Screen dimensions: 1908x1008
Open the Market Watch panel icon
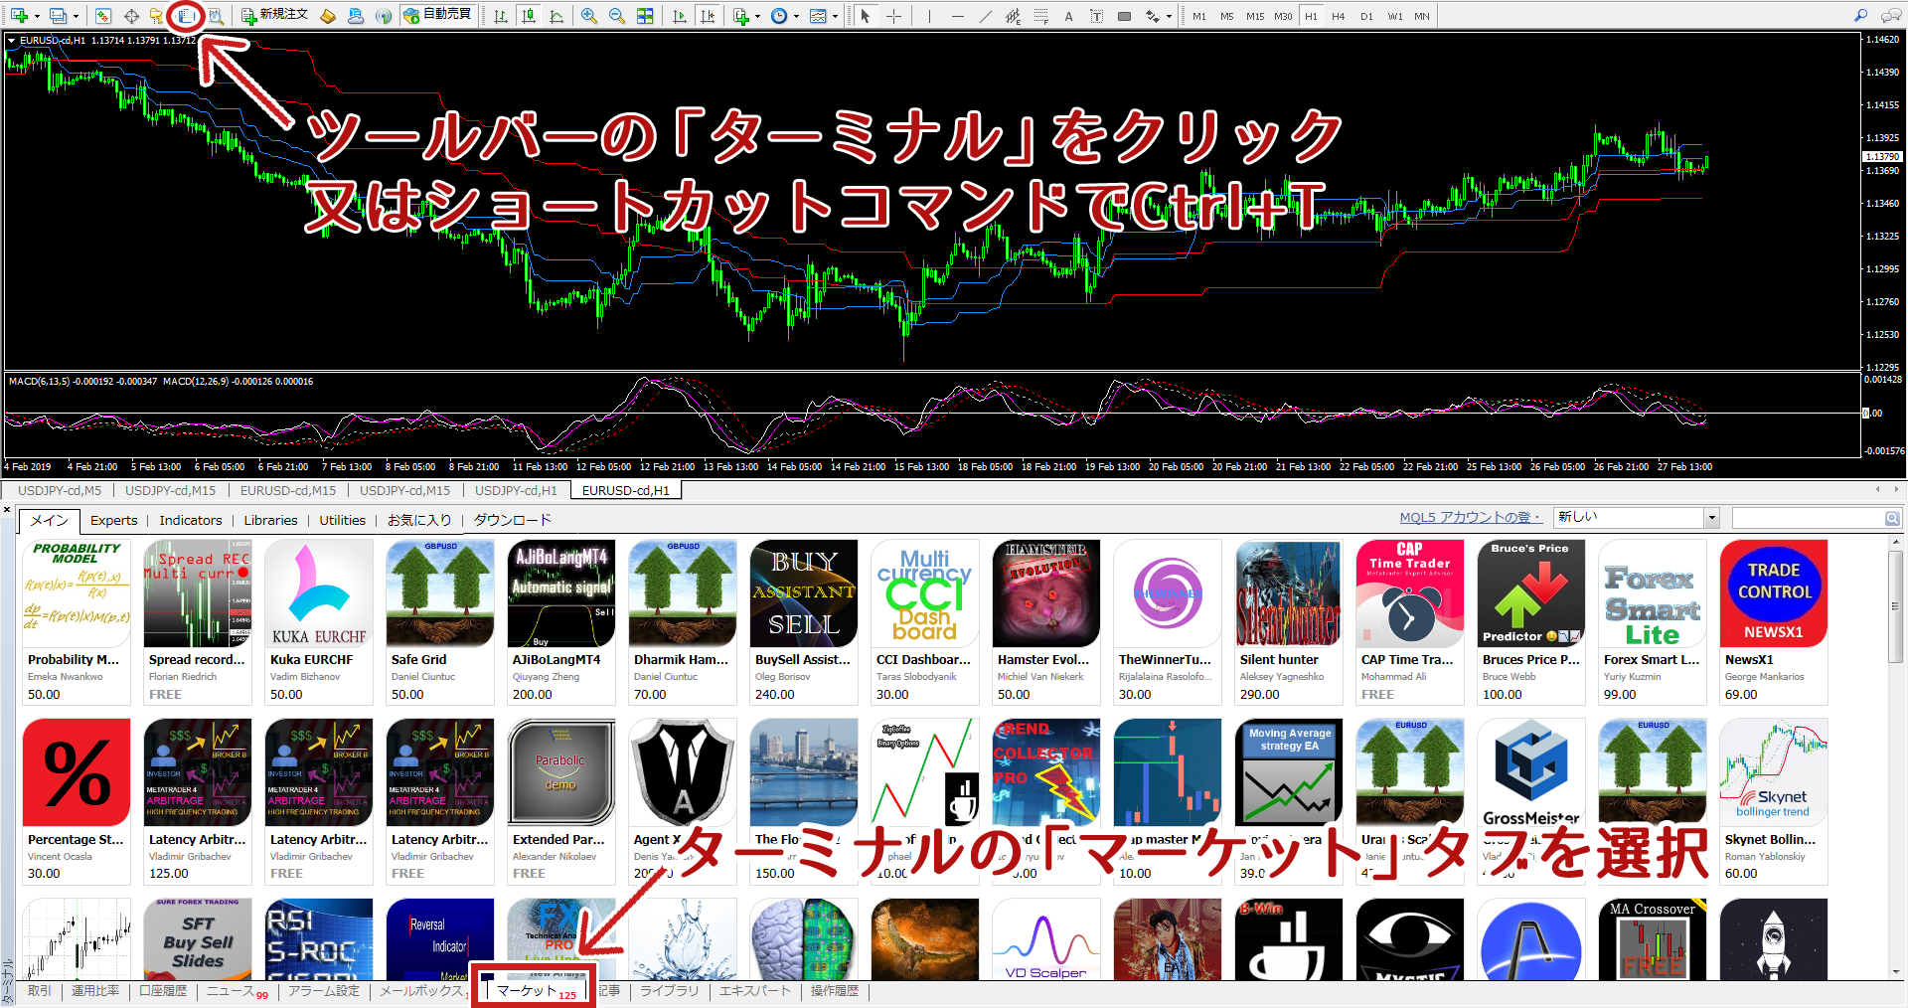[103, 16]
